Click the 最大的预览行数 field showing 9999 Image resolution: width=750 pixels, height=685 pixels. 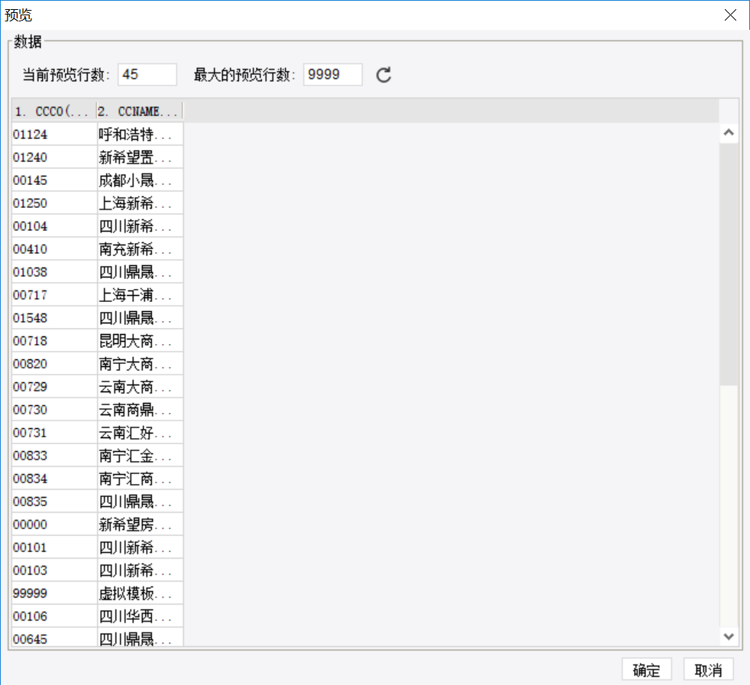333,75
